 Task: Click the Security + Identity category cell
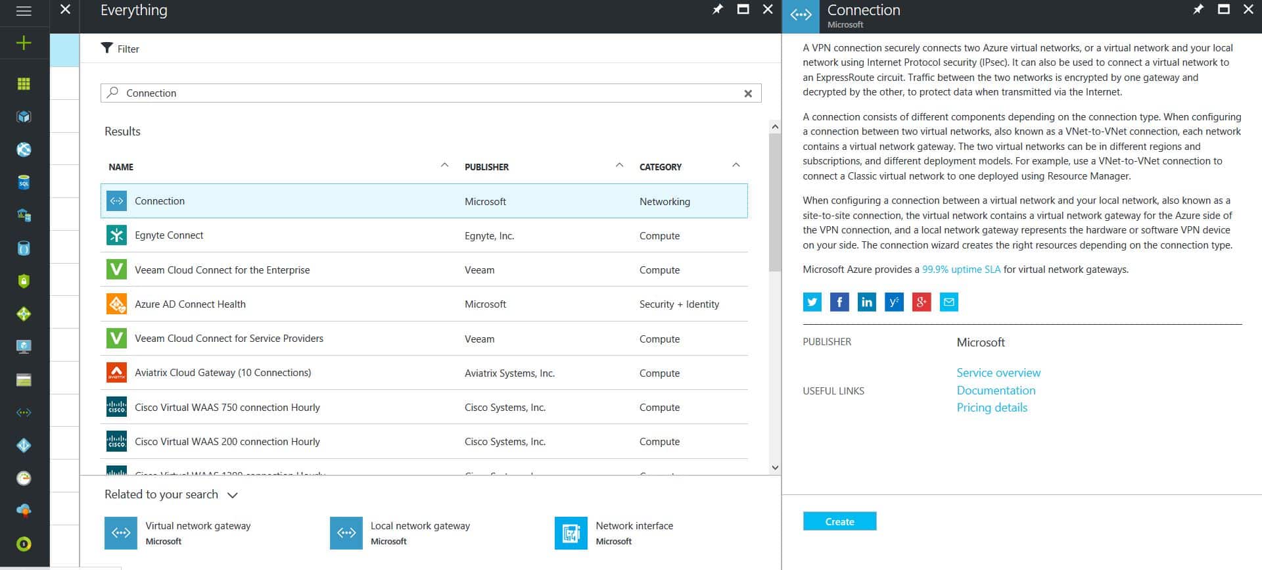[679, 304]
